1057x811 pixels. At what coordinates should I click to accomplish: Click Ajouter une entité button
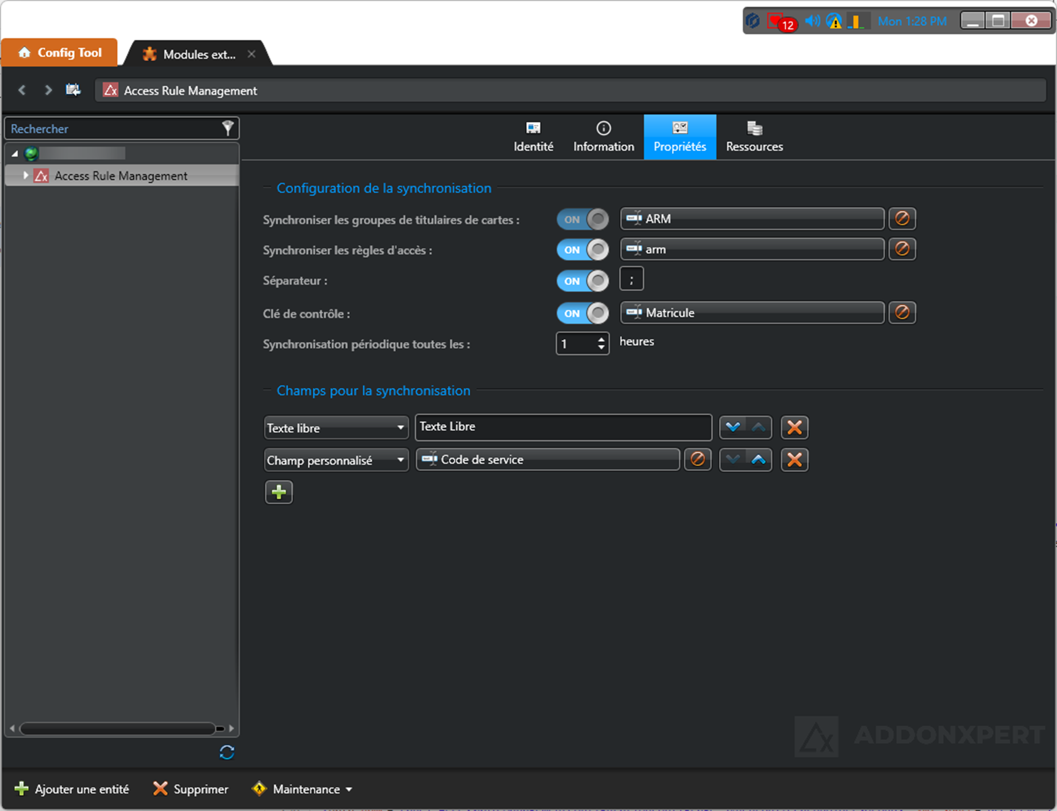(x=72, y=789)
